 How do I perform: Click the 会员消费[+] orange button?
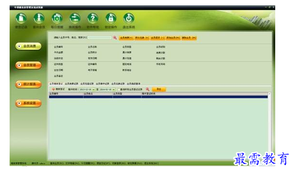[x=126, y=38]
